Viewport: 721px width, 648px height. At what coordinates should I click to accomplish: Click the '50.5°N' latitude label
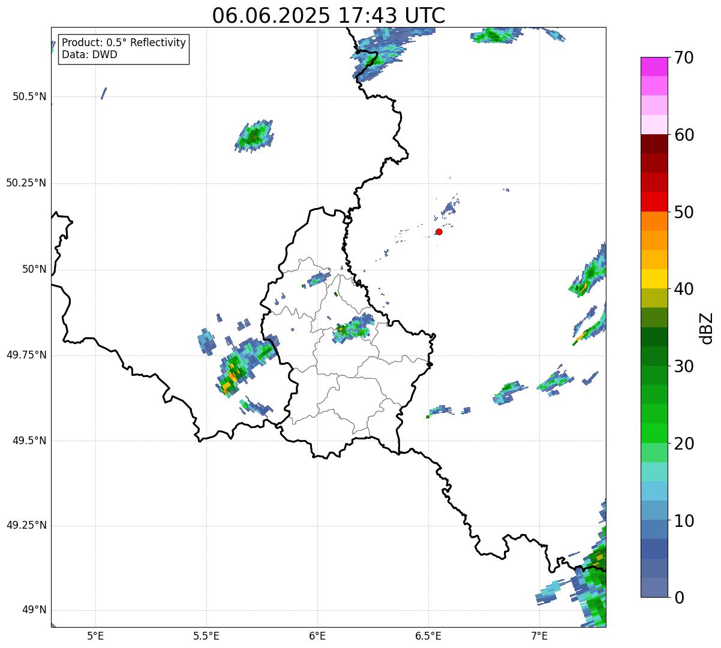pos(29,97)
